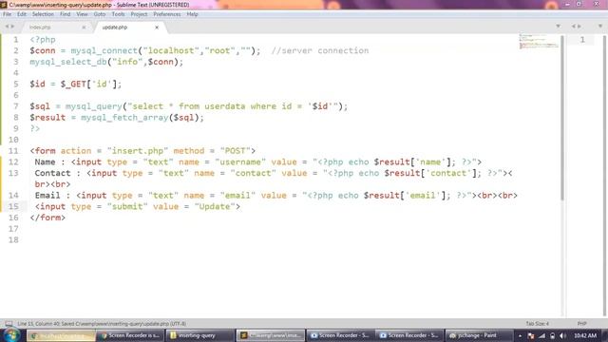Open the View menu
The height and width of the screenshot is (342, 608).
point(83,14)
